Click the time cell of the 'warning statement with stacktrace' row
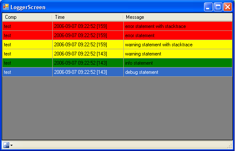This screenshot has width=235, height=151. click(88, 45)
